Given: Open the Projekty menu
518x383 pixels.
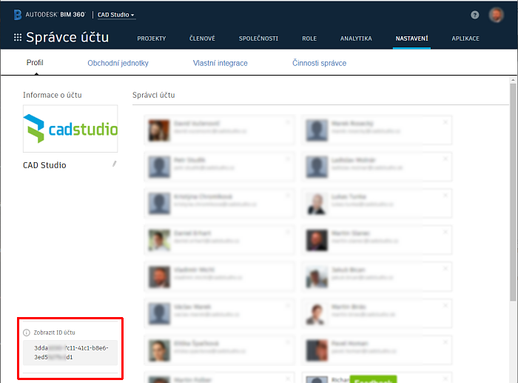Looking at the screenshot, I should click(x=151, y=39).
